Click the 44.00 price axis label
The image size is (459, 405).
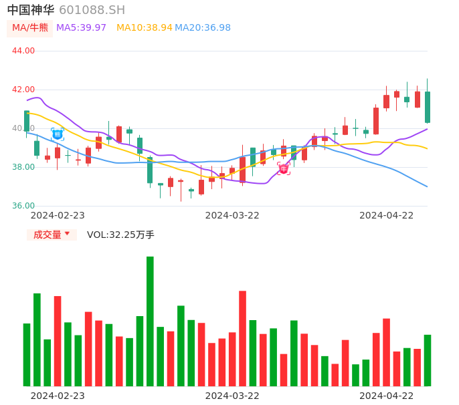tap(23, 51)
